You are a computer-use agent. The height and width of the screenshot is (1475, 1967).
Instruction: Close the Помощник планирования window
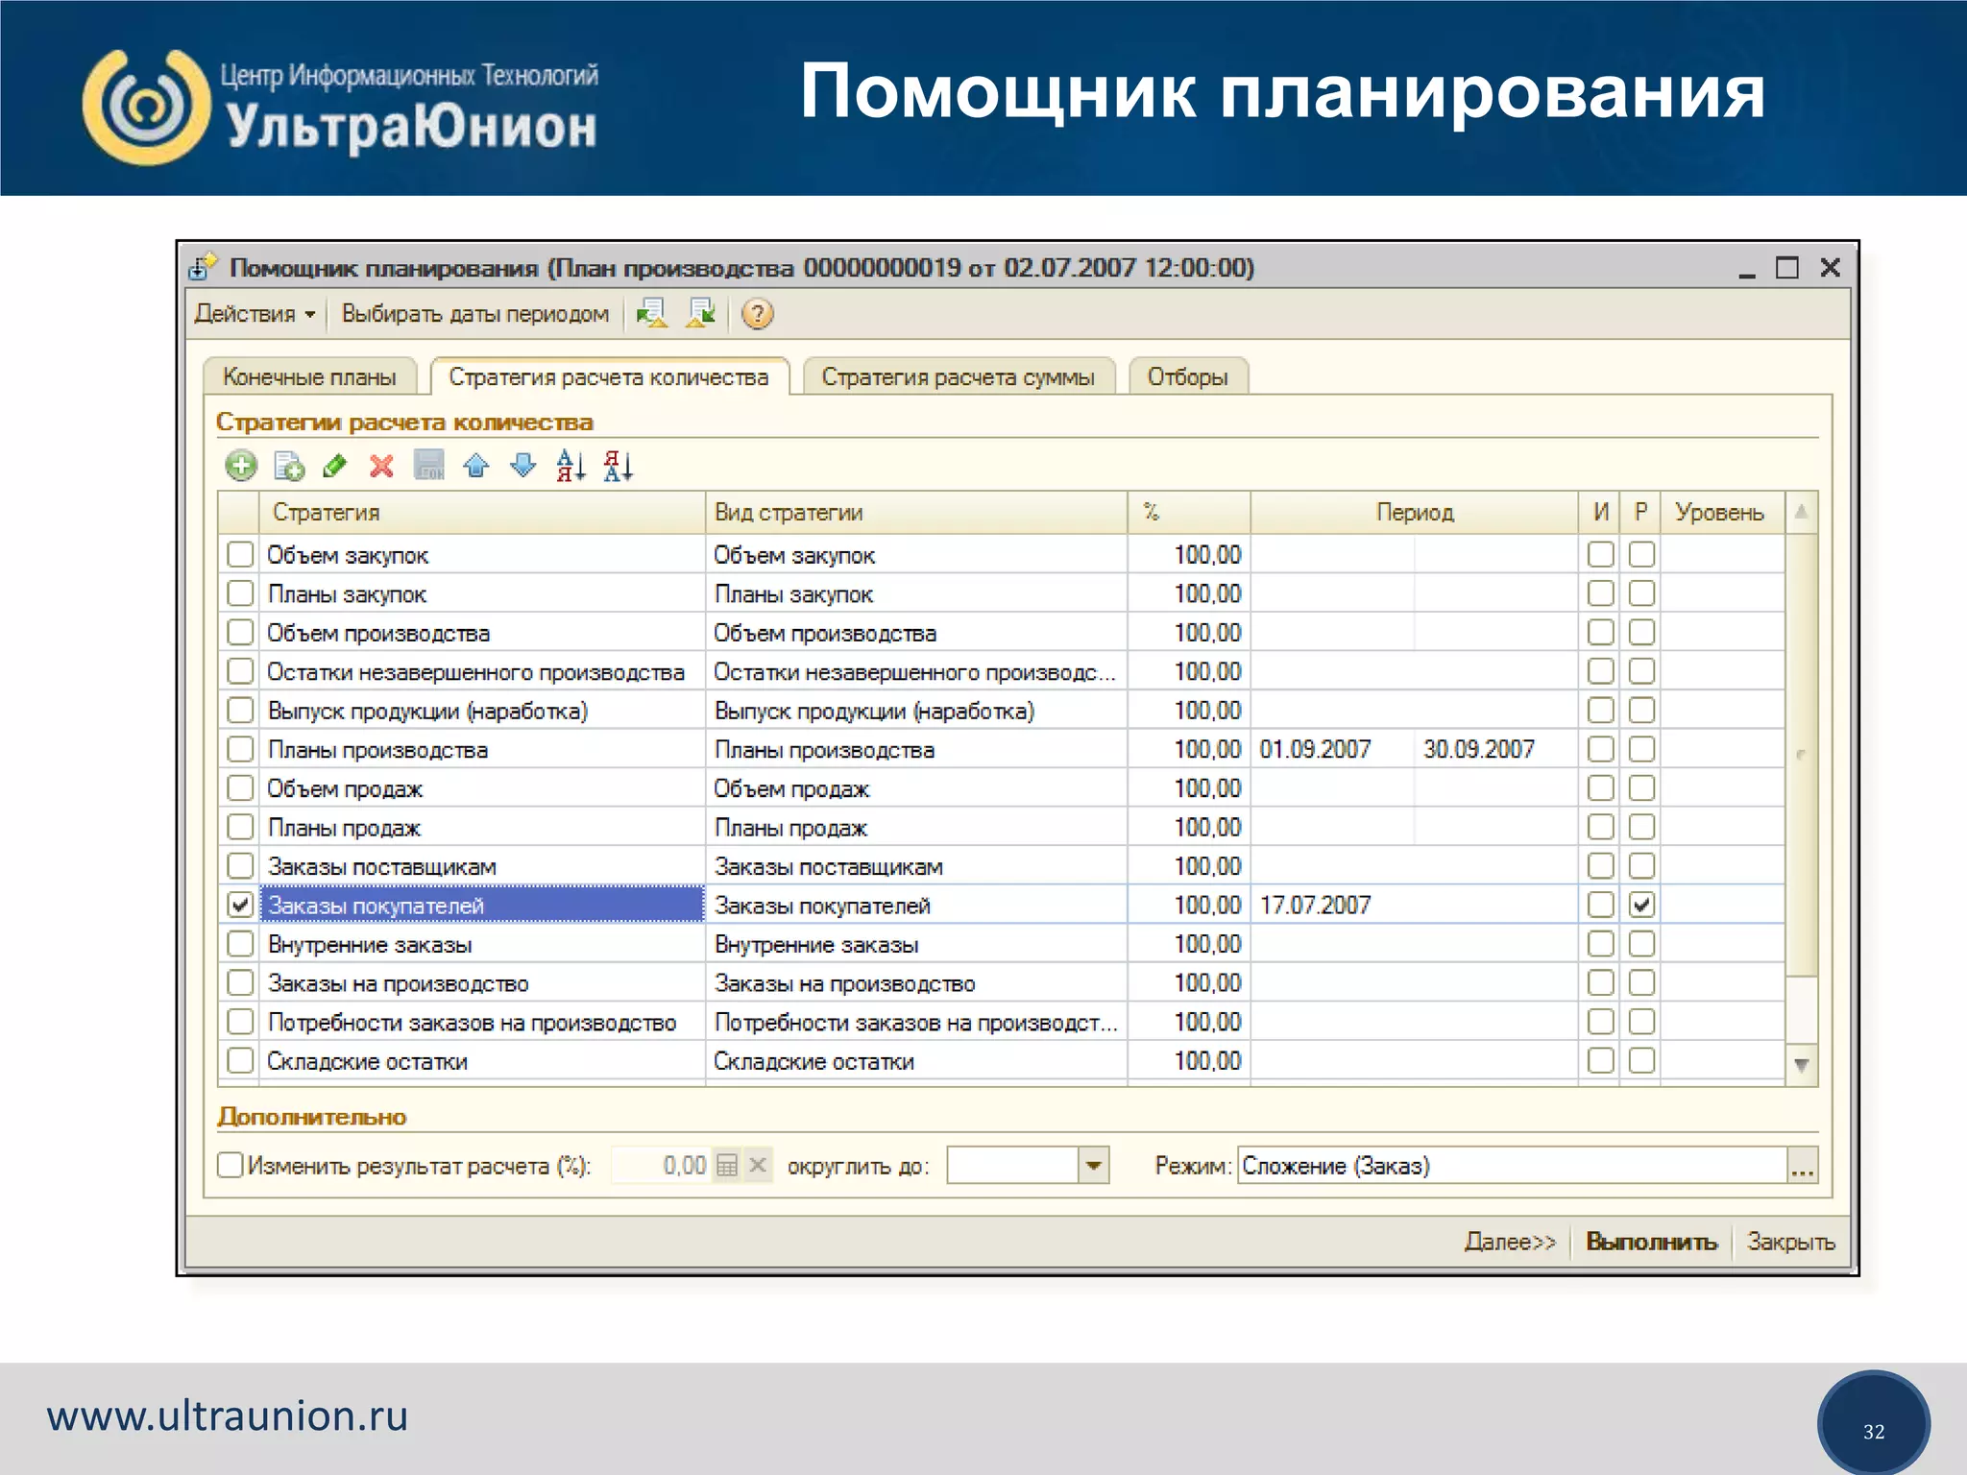pos(1831,267)
